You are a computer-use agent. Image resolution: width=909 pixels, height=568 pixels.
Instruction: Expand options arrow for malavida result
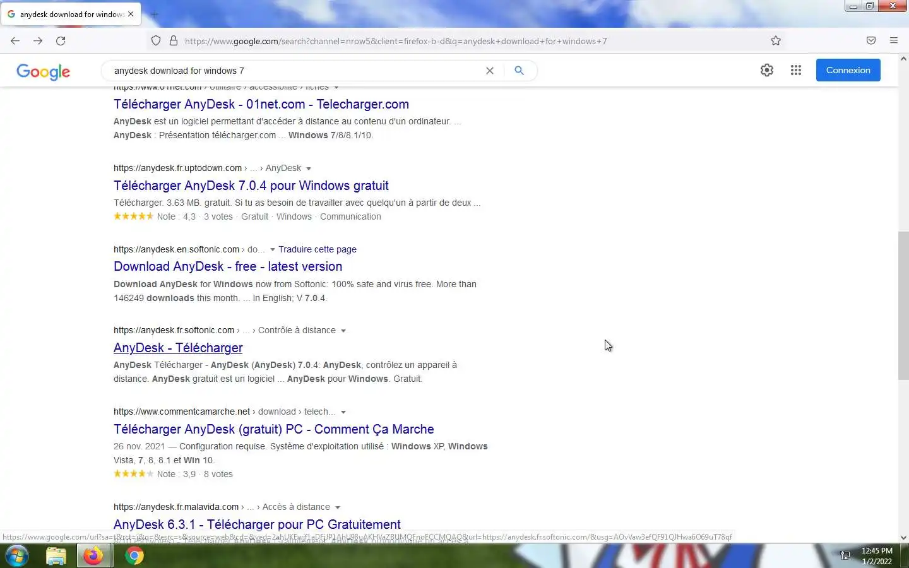tap(338, 507)
